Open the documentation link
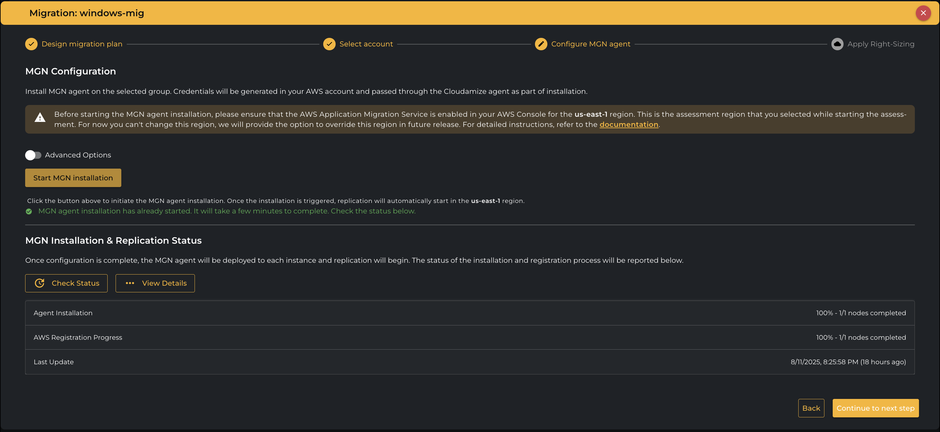Image resolution: width=940 pixels, height=432 pixels. point(628,125)
